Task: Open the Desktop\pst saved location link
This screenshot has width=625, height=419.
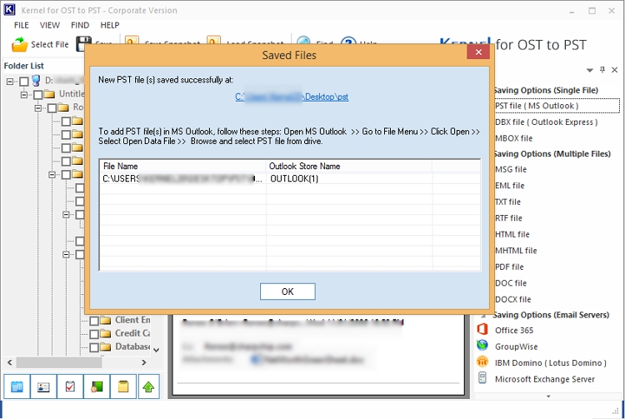Action: click(x=292, y=97)
